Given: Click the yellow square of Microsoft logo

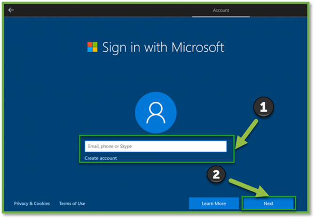Looking at the screenshot, I should click(95, 50).
